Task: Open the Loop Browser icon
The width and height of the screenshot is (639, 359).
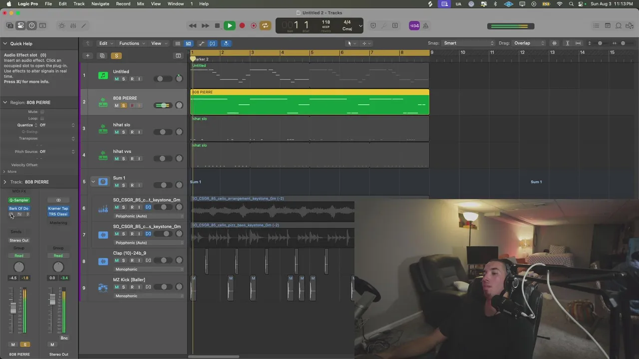Action: click(x=619, y=25)
